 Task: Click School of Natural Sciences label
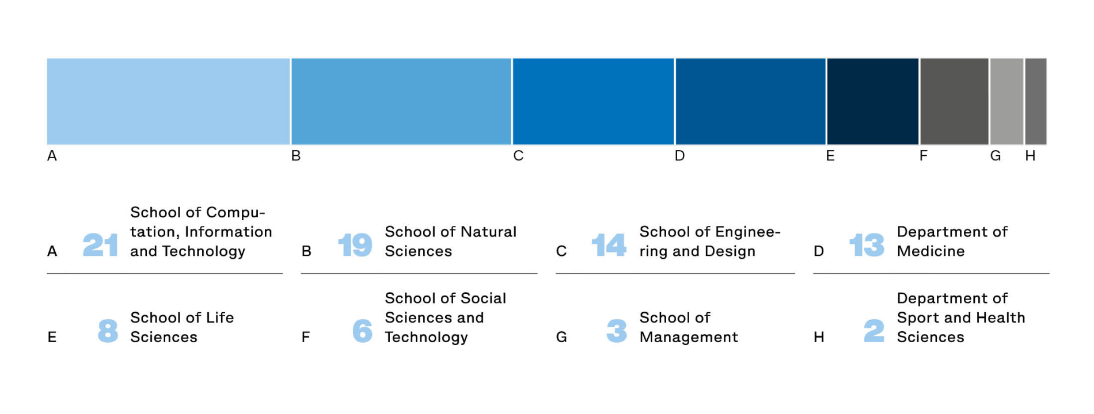(450, 241)
